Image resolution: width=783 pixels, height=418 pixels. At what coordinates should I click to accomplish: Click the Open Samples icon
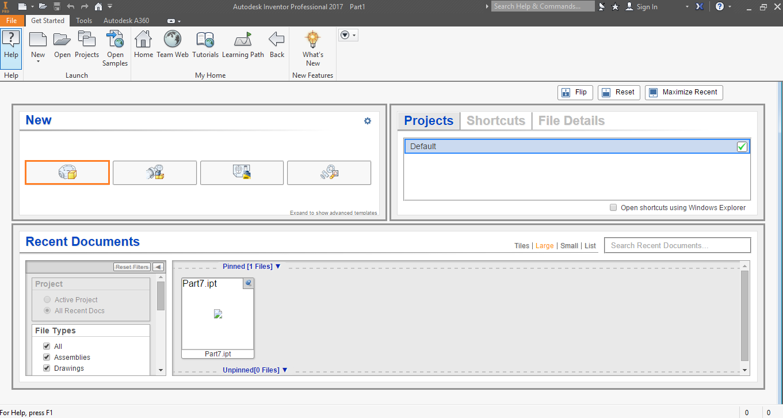[115, 40]
